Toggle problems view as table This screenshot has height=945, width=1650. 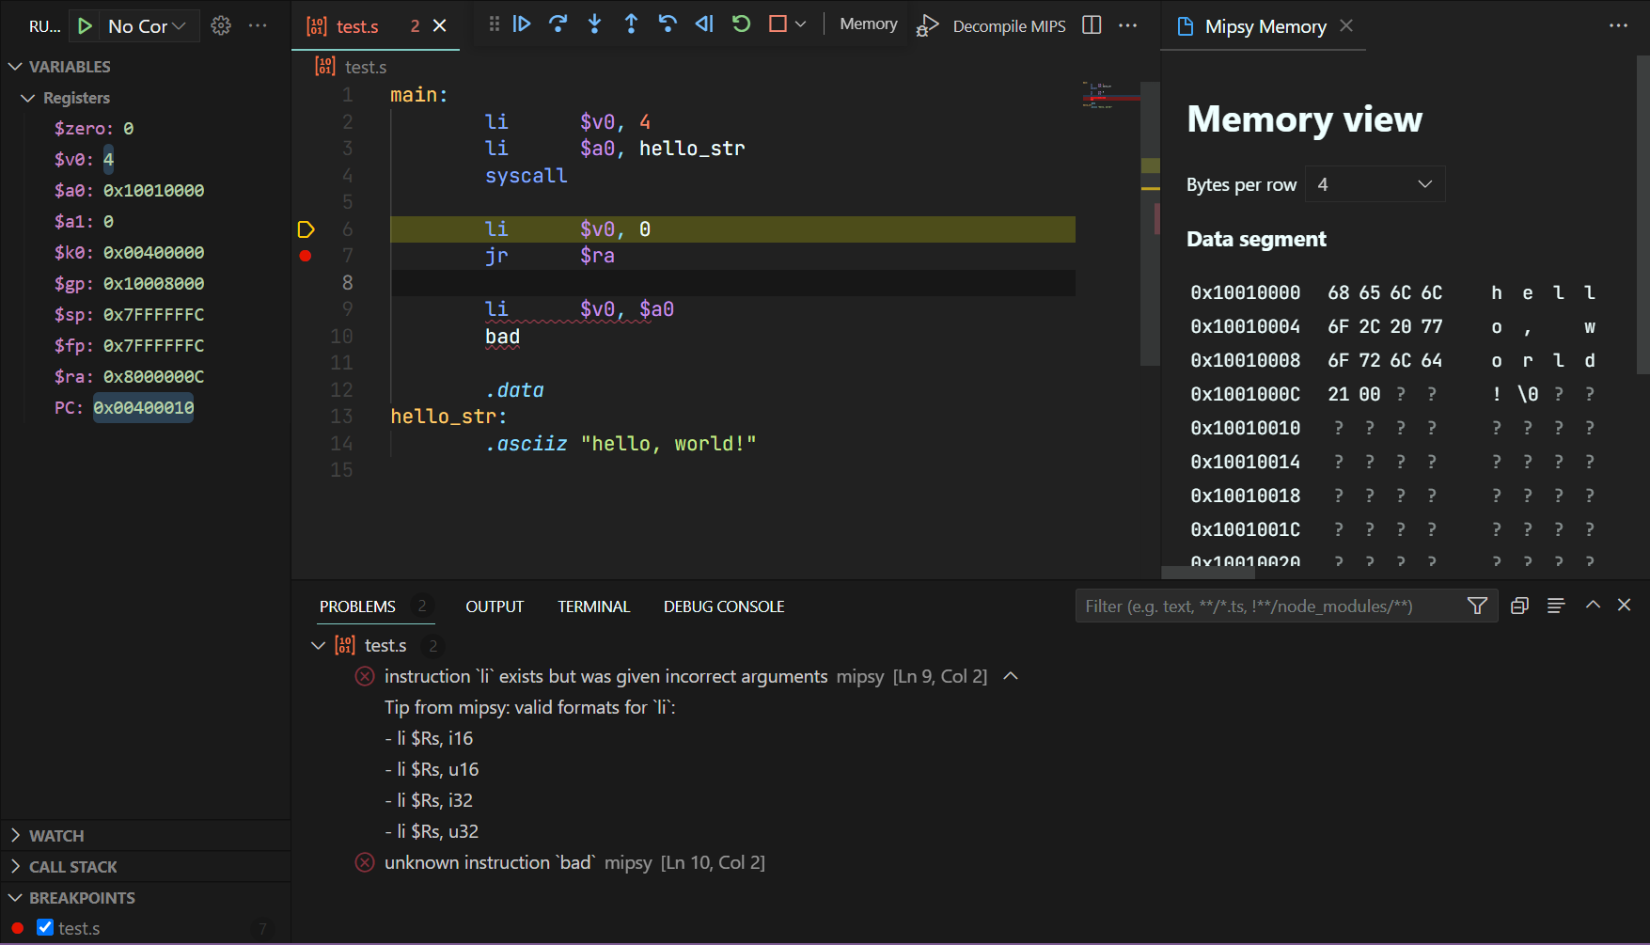point(1556,606)
